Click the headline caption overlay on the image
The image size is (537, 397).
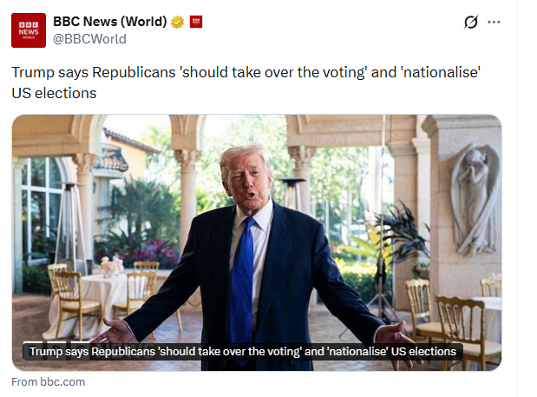tap(242, 352)
